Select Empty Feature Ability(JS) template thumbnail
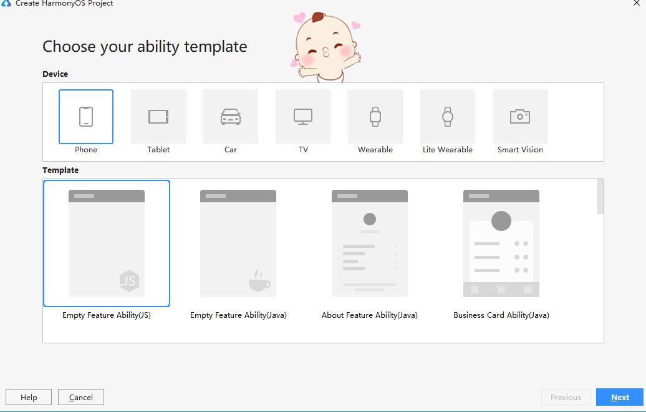Screen dimensions: 646x412 point(107,243)
